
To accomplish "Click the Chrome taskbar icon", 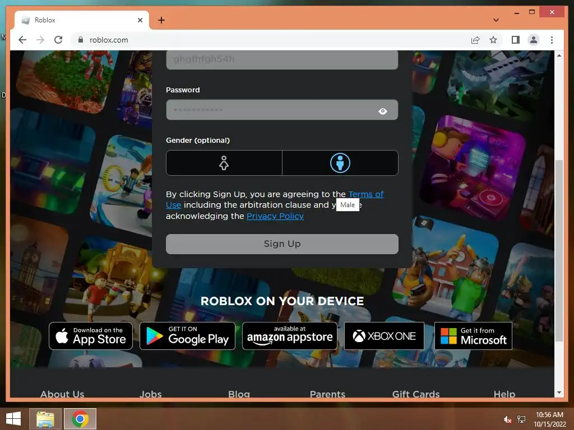I will coord(80,419).
